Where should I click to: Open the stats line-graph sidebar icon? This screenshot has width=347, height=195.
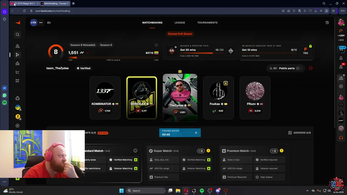pos(17,72)
